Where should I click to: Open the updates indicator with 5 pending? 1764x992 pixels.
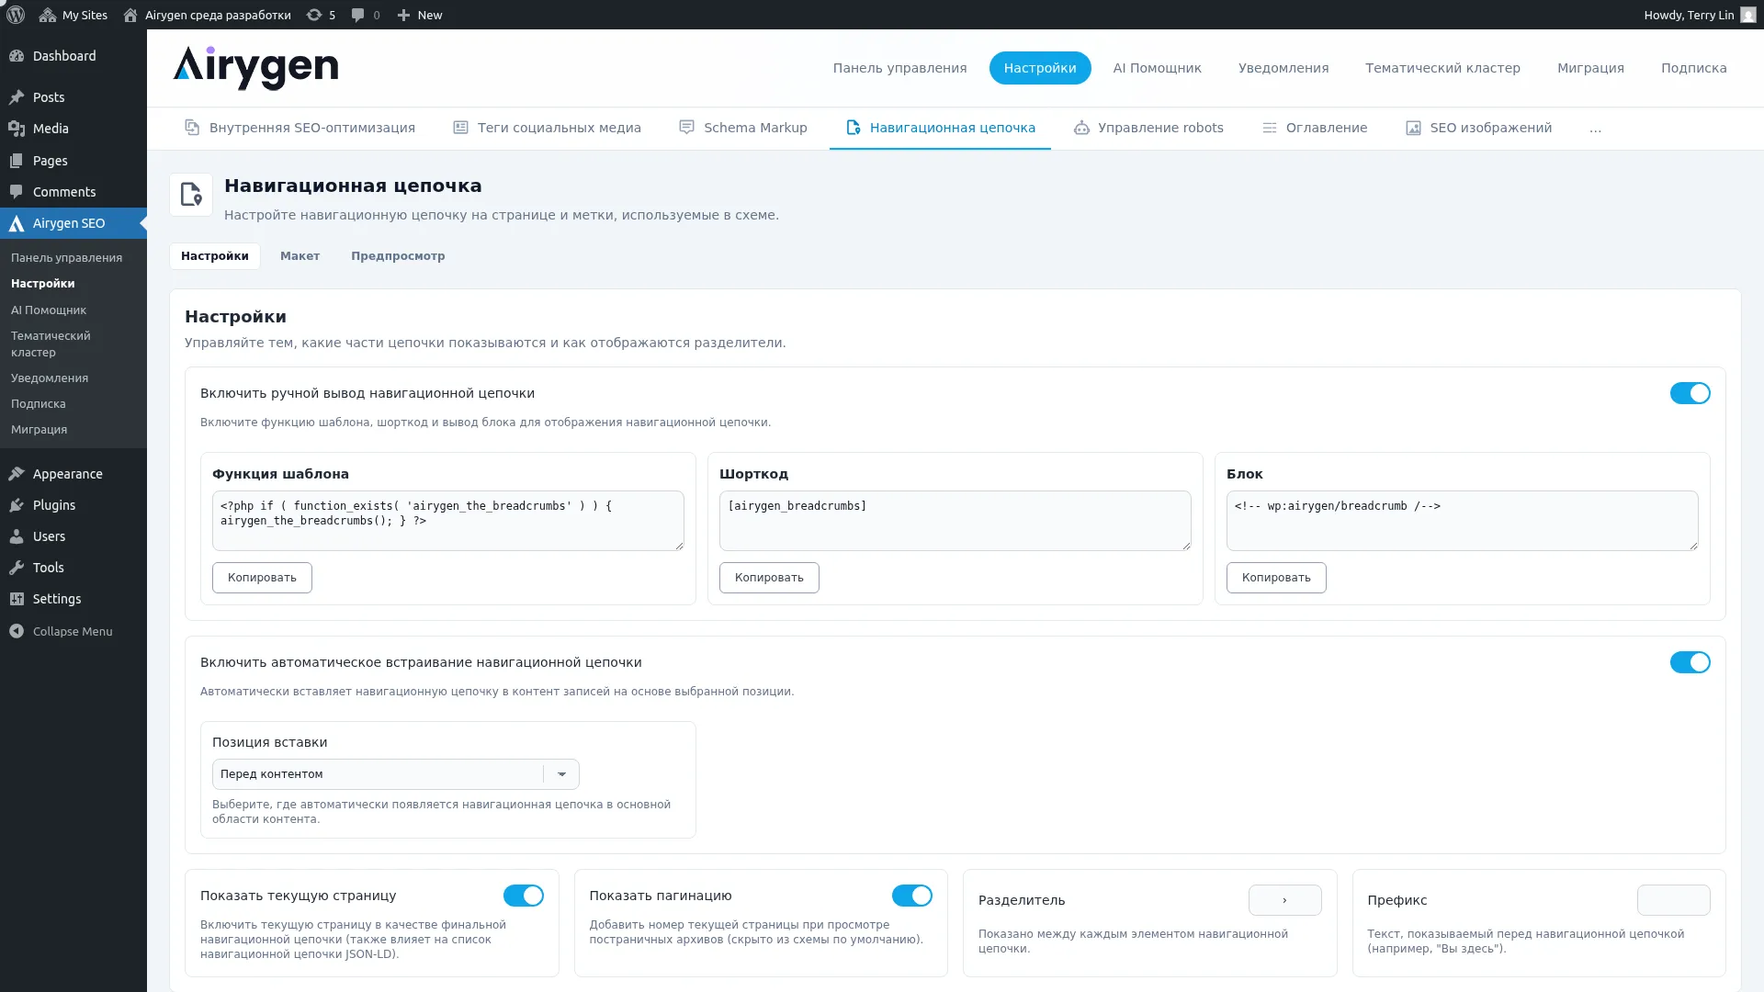click(x=321, y=15)
